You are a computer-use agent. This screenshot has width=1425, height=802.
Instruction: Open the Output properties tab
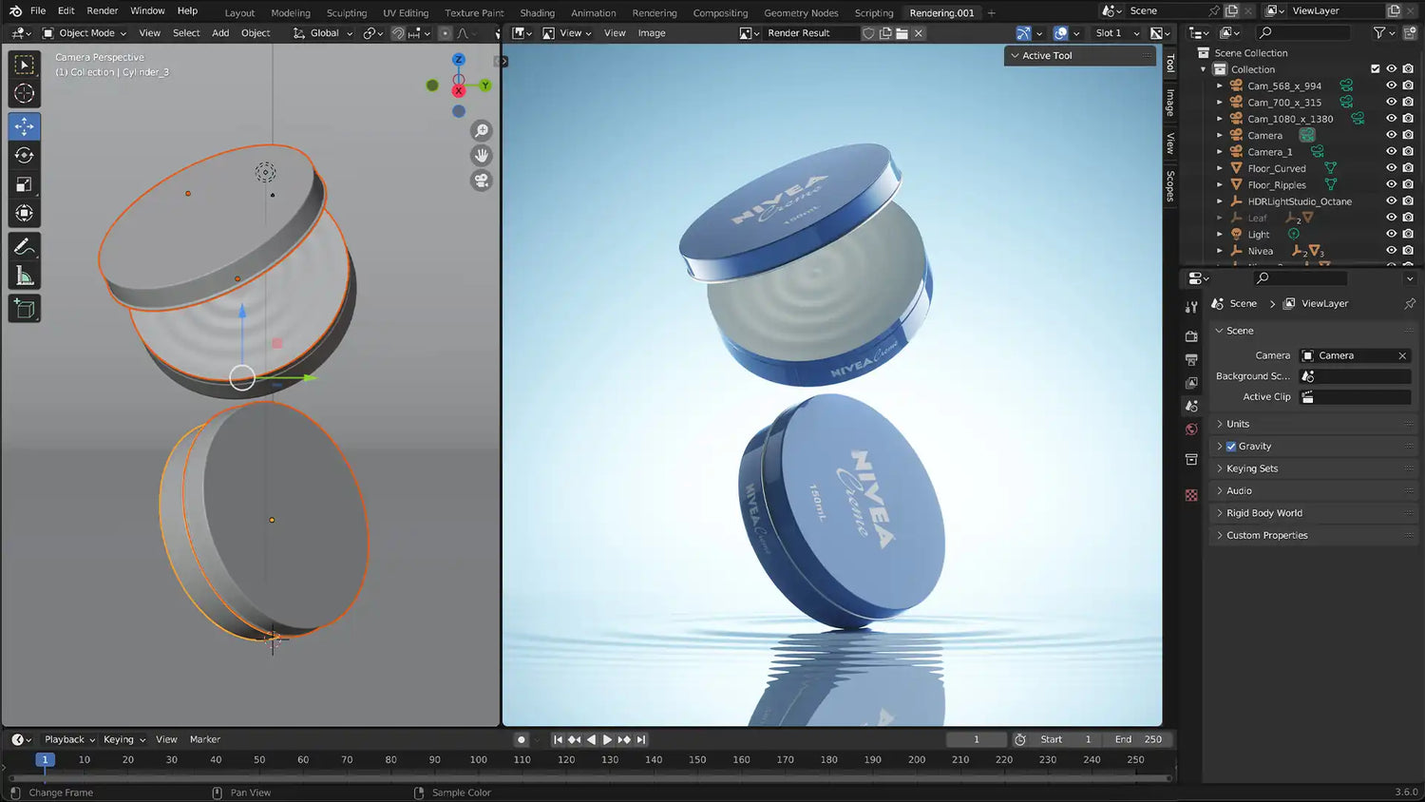[x=1191, y=360]
